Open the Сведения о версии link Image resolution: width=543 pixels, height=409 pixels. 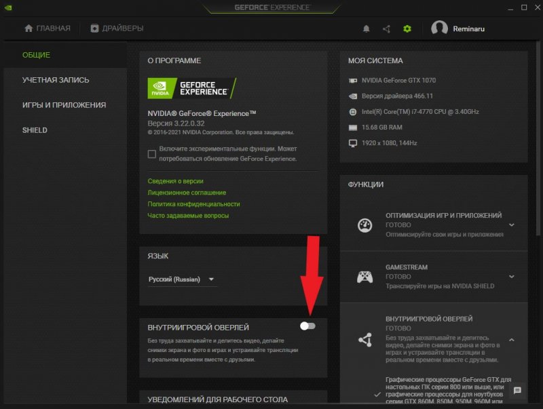coord(175,181)
